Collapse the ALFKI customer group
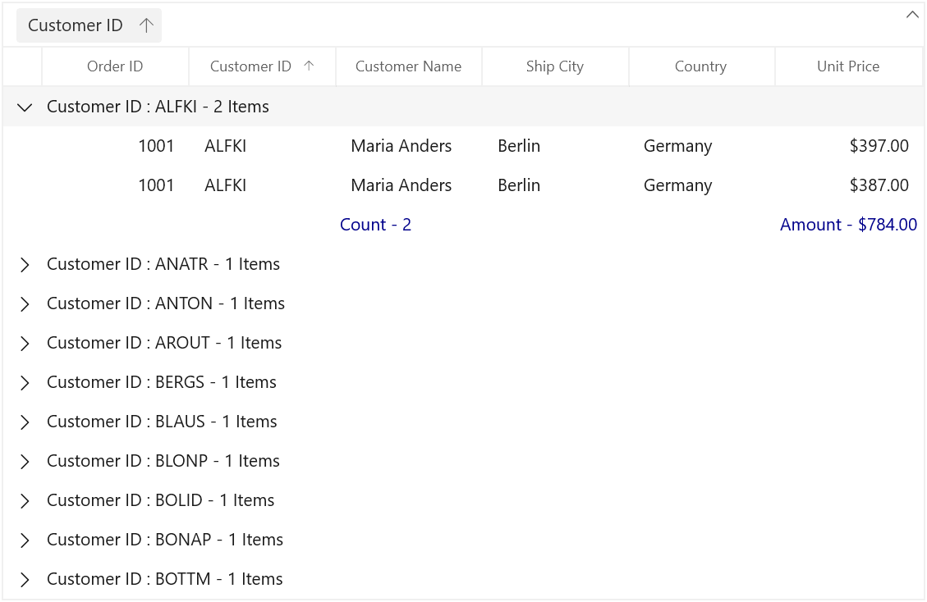 [x=25, y=107]
